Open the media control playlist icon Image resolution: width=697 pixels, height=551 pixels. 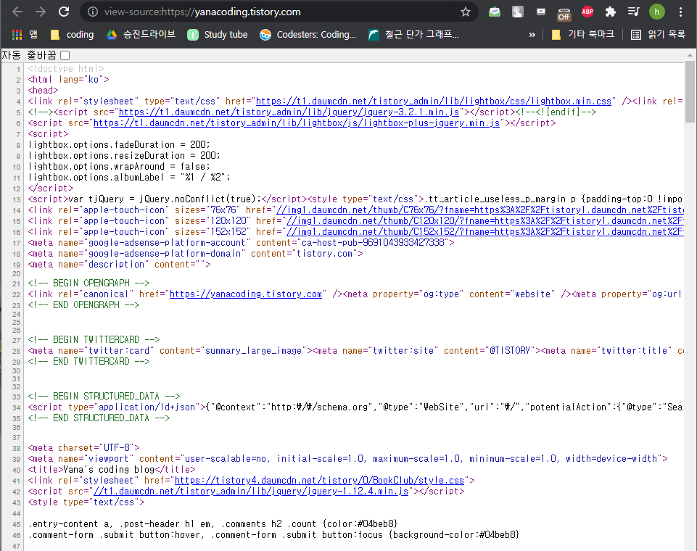pyautogui.click(x=633, y=12)
